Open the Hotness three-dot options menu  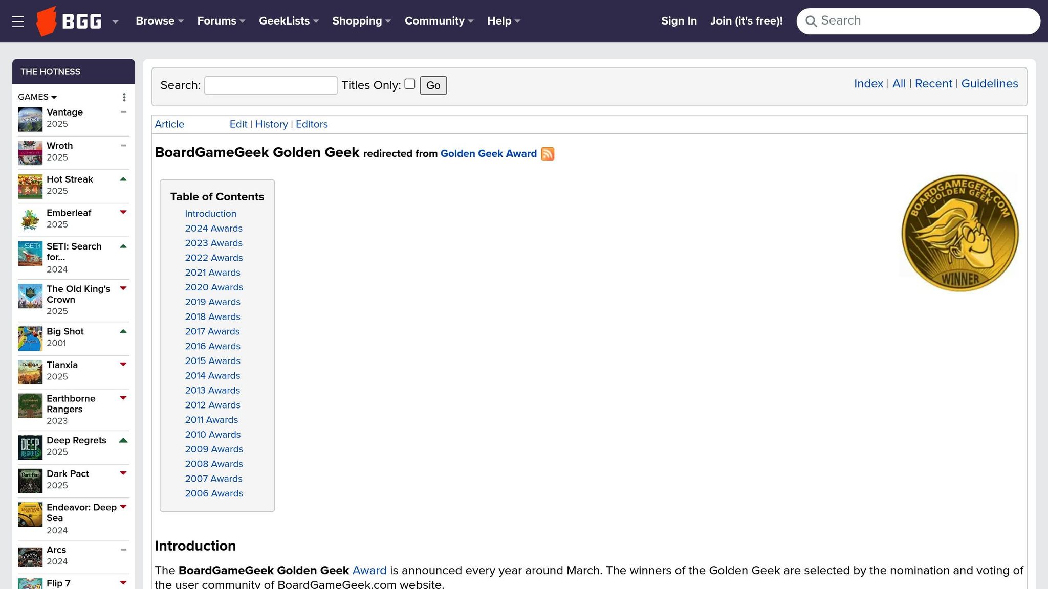click(124, 97)
